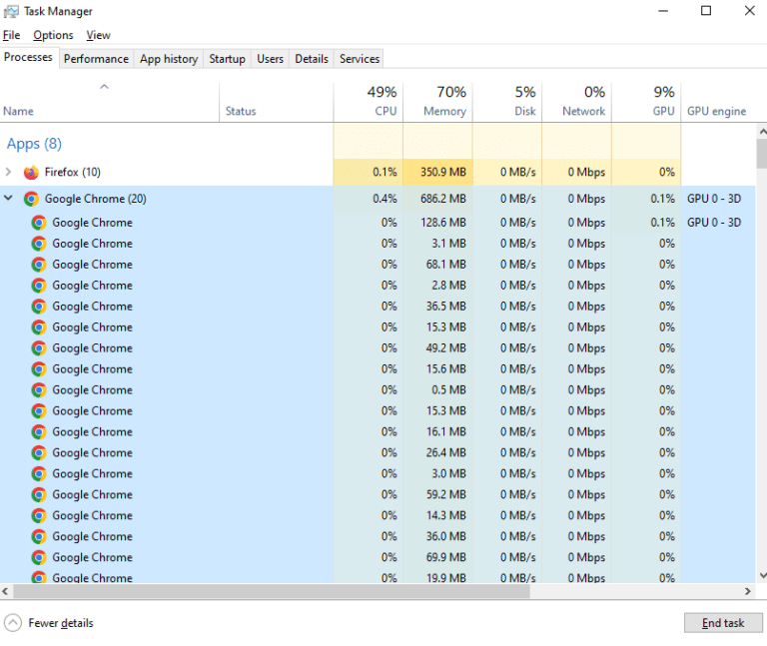Click the Firefox icon in the Apps list
The height and width of the screenshot is (646, 767).
31,173
